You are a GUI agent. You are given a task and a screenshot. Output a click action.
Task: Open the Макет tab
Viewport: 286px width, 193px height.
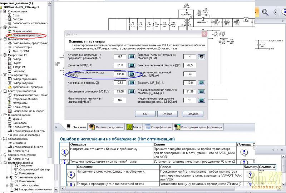coord(134,127)
